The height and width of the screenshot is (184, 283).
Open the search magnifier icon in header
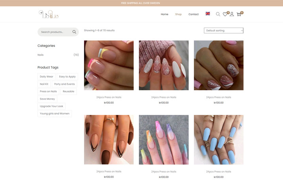point(218,14)
